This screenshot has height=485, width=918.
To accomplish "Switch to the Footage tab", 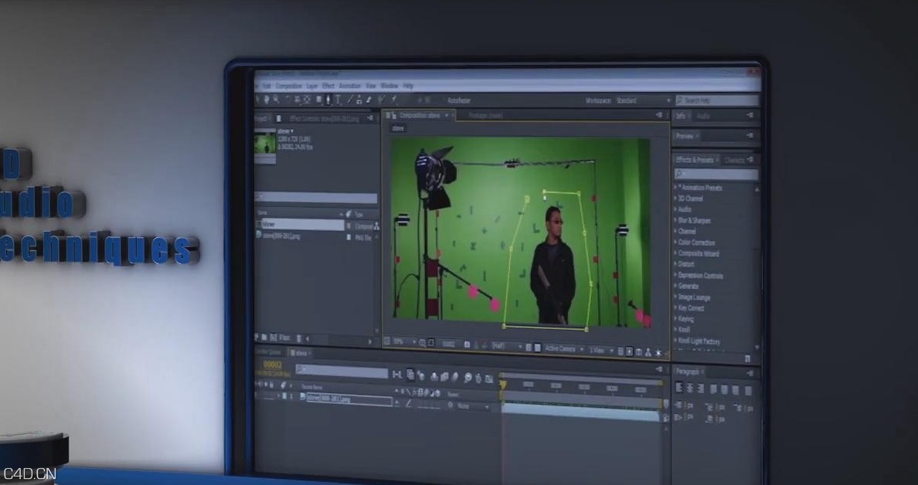I will click(487, 114).
